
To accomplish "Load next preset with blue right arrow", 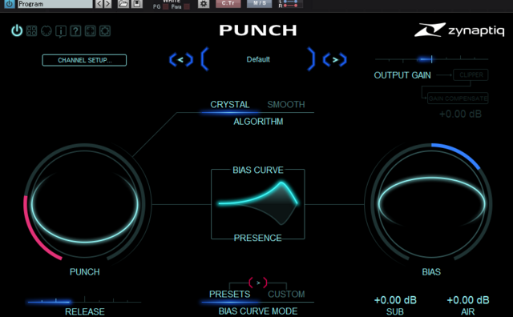I will pos(335,60).
